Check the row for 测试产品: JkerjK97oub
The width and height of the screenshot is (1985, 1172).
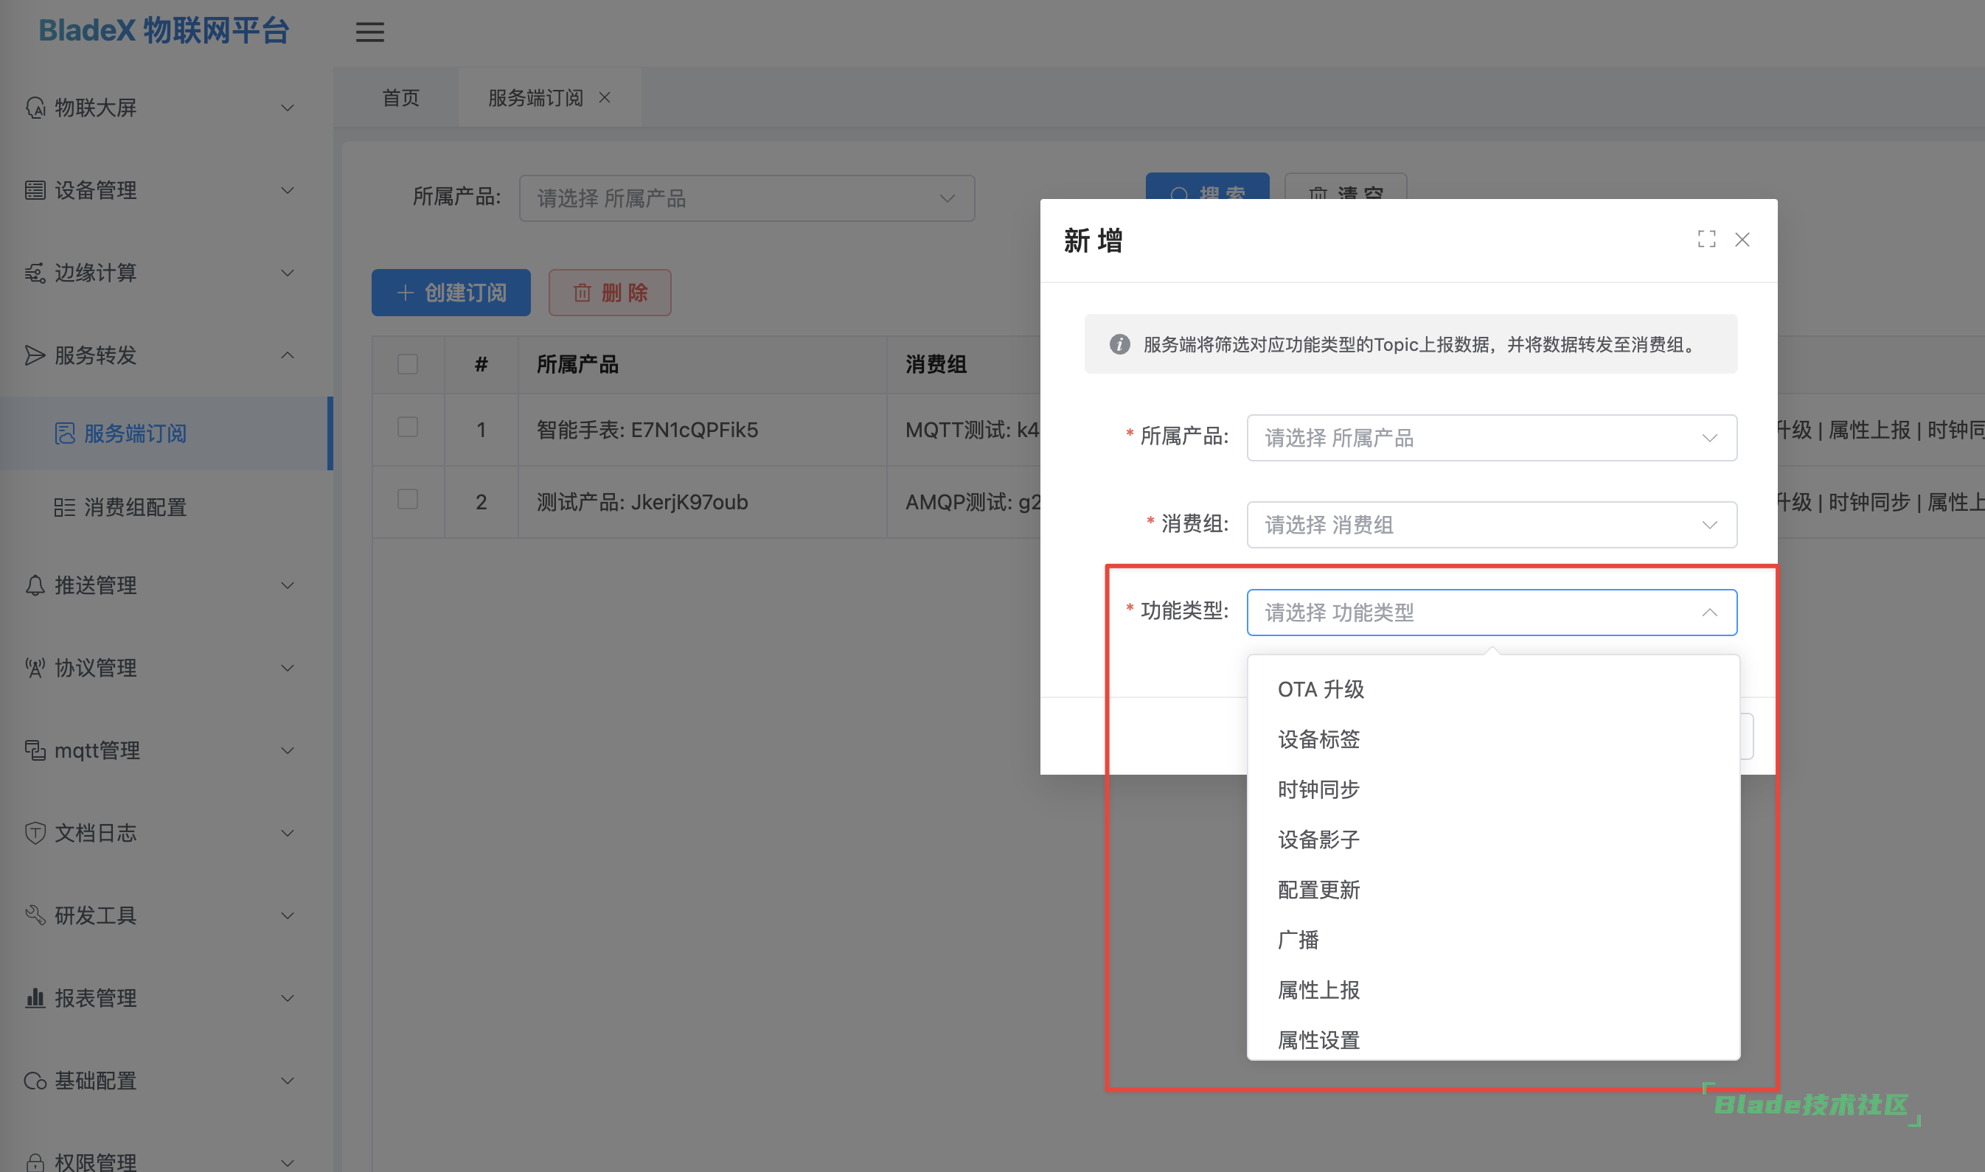click(x=408, y=499)
